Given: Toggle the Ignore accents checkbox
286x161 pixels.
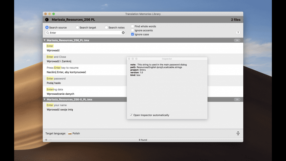Looking at the screenshot, I should (132, 30).
